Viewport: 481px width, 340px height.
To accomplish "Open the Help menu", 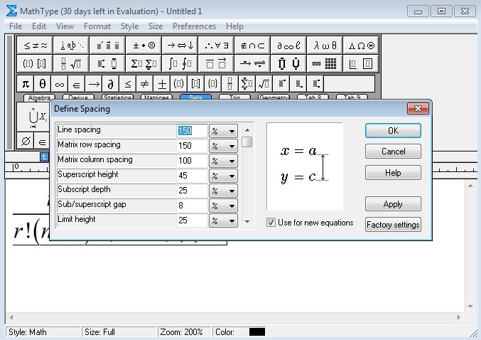I will [234, 26].
